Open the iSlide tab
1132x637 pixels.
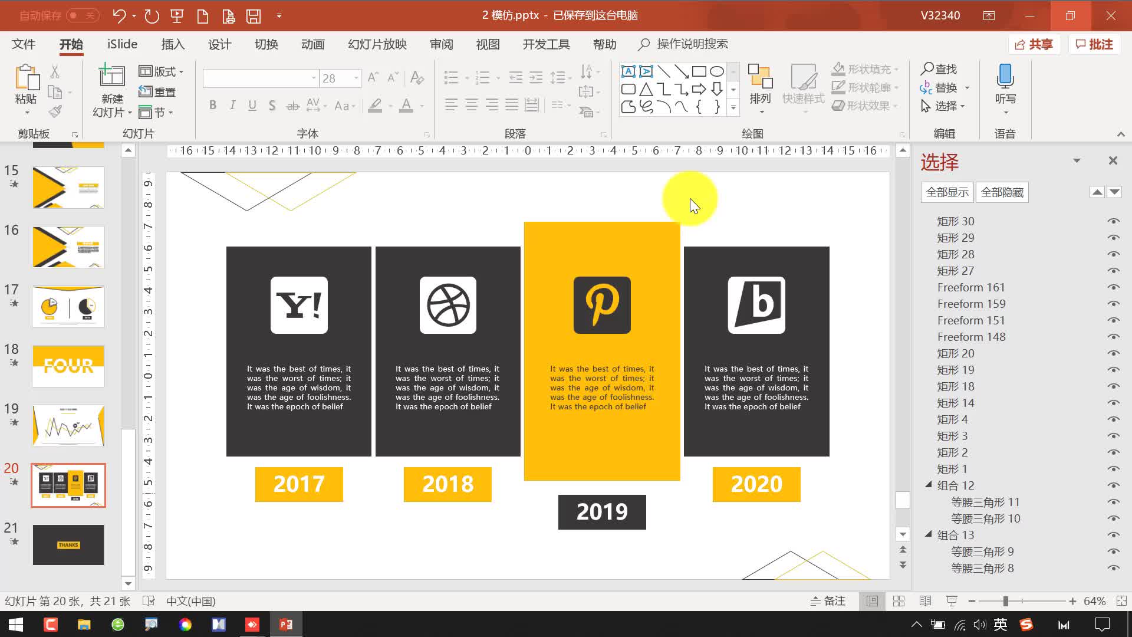coord(122,44)
